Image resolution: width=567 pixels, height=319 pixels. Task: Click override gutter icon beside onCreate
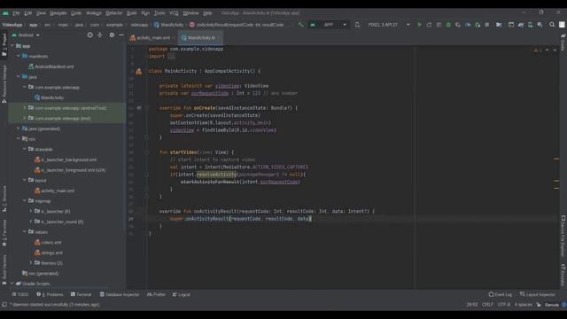pyautogui.click(x=139, y=108)
